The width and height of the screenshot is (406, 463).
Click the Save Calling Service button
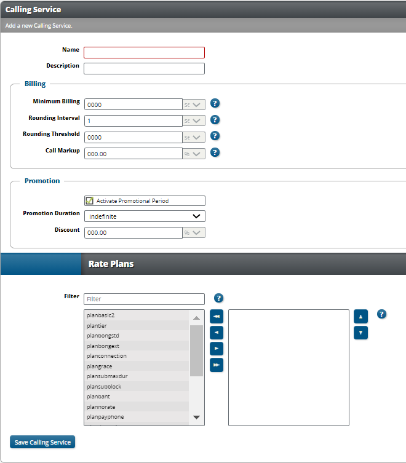(42, 442)
